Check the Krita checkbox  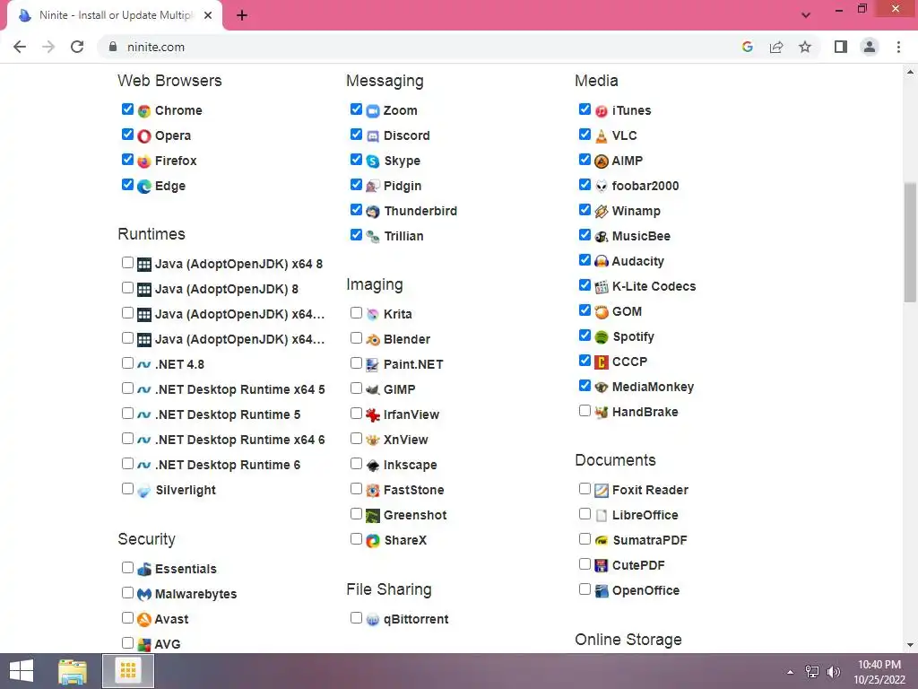click(x=356, y=313)
